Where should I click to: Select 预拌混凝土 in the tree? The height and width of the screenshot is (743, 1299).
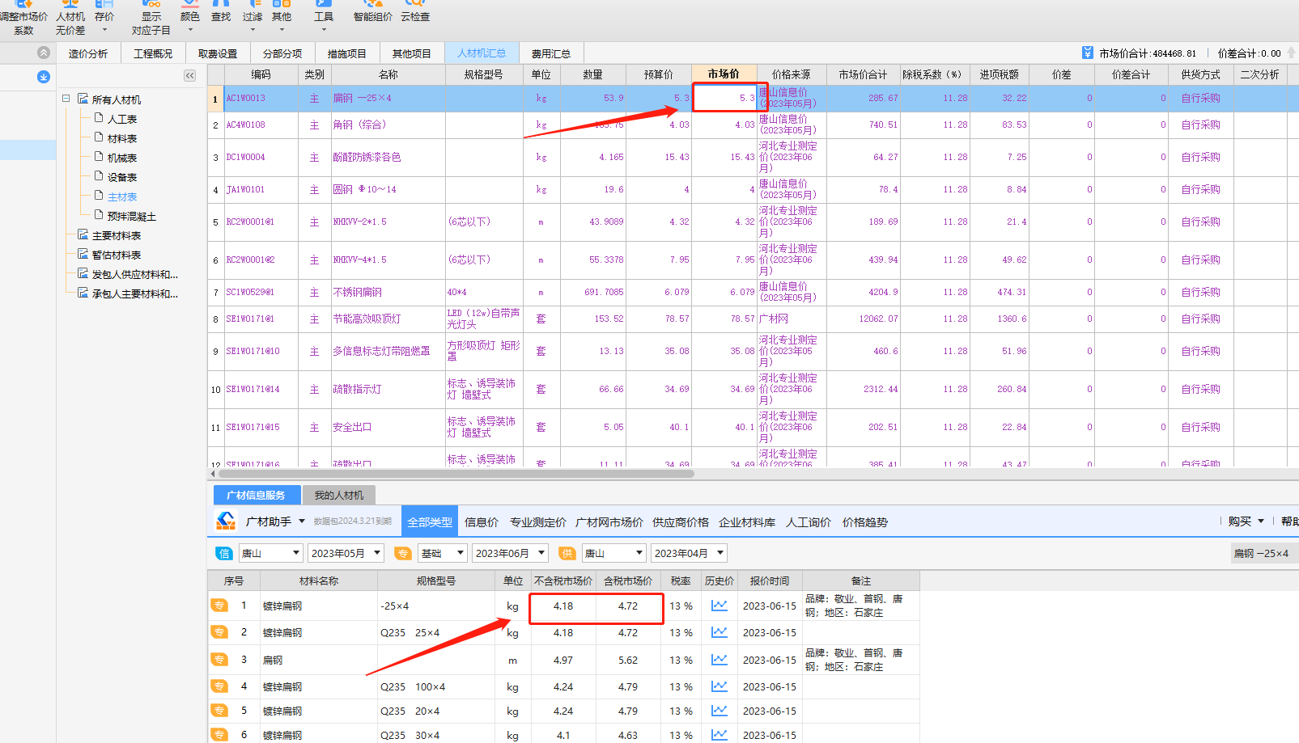[x=132, y=216]
